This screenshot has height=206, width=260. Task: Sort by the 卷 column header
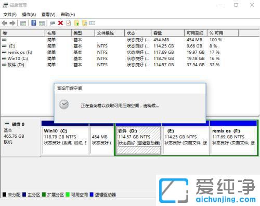tap(23, 33)
